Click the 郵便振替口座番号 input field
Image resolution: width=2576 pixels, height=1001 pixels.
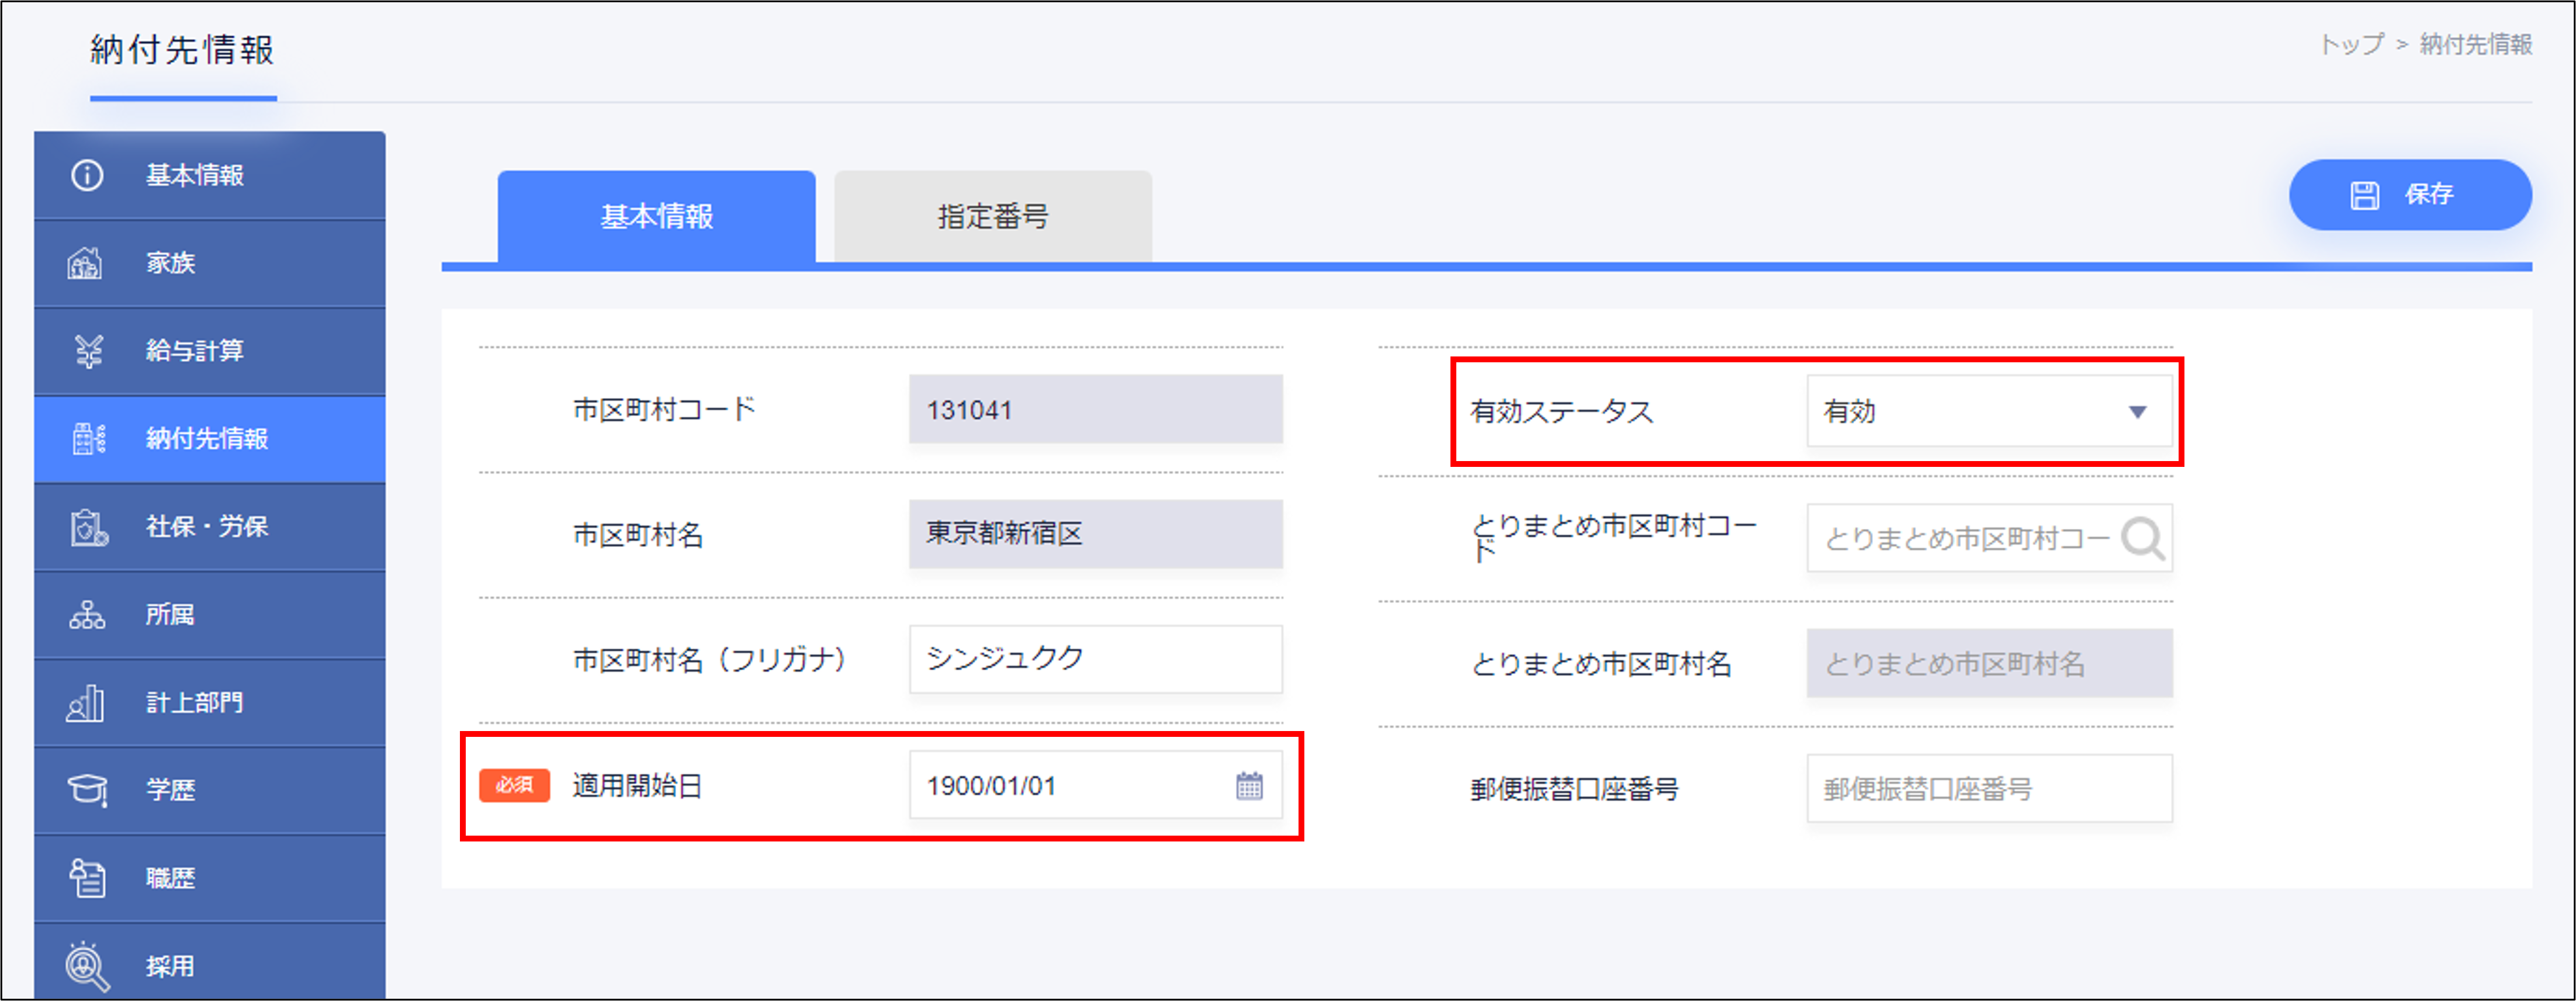[1990, 788]
